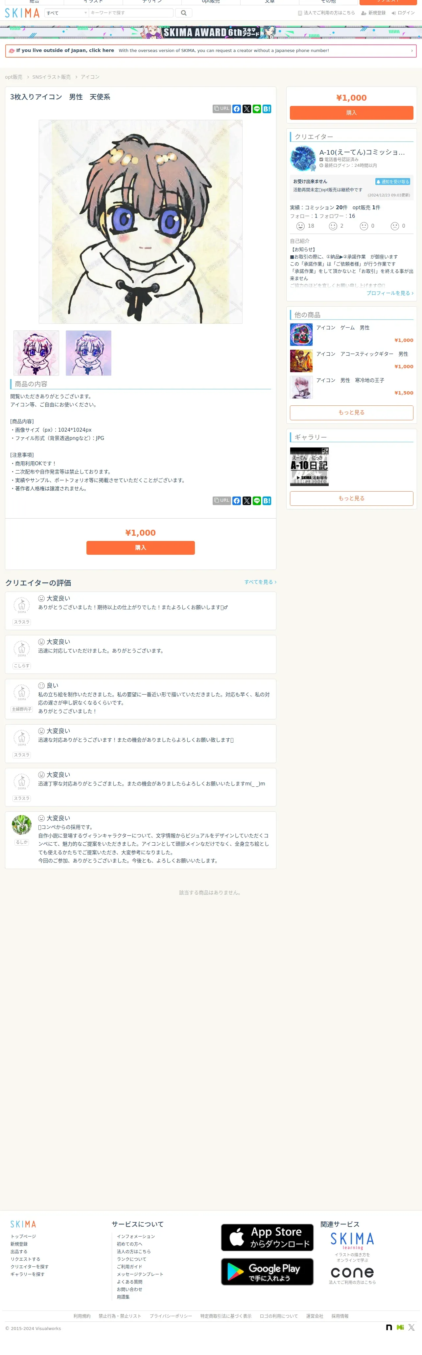Copy URL using top URL button
This screenshot has height=1355, width=422.
(x=222, y=109)
